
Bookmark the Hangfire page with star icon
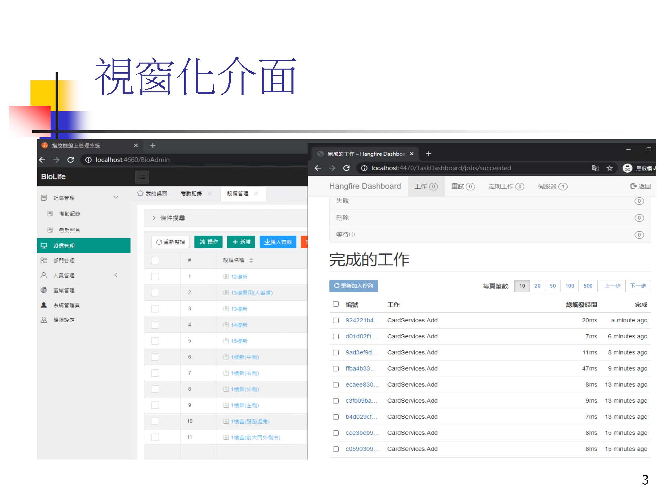[610, 168]
